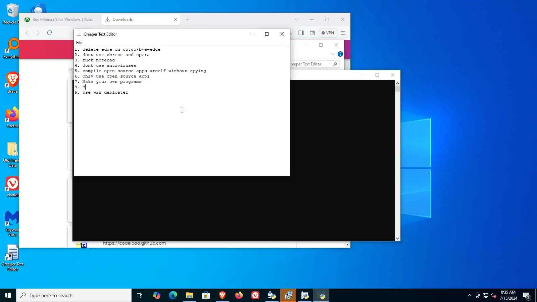Click the codeload.github.com download link
Viewport: 537px width, 302px height.
tap(134, 243)
